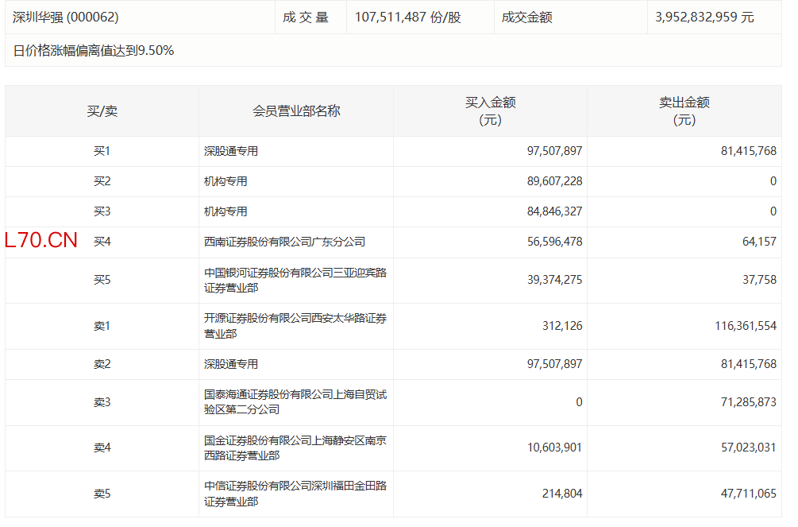This screenshot has width=798, height=527.
Task: Click the 卖出金额 (元) column header
Action: click(684, 111)
